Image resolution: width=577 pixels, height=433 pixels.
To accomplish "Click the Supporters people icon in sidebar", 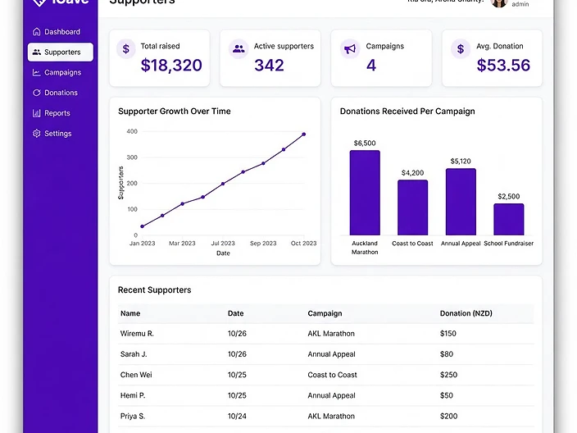I will click(x=36, y=52).
